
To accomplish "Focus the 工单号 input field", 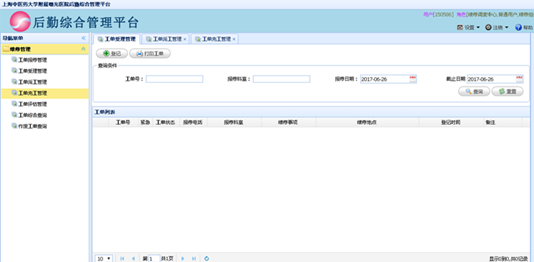I will [175, 79].
